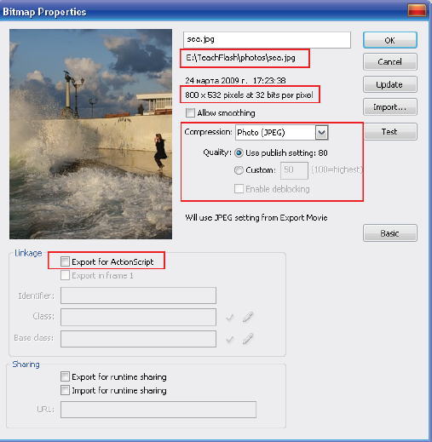Click the bitmap name field sea.jpg

267,40
